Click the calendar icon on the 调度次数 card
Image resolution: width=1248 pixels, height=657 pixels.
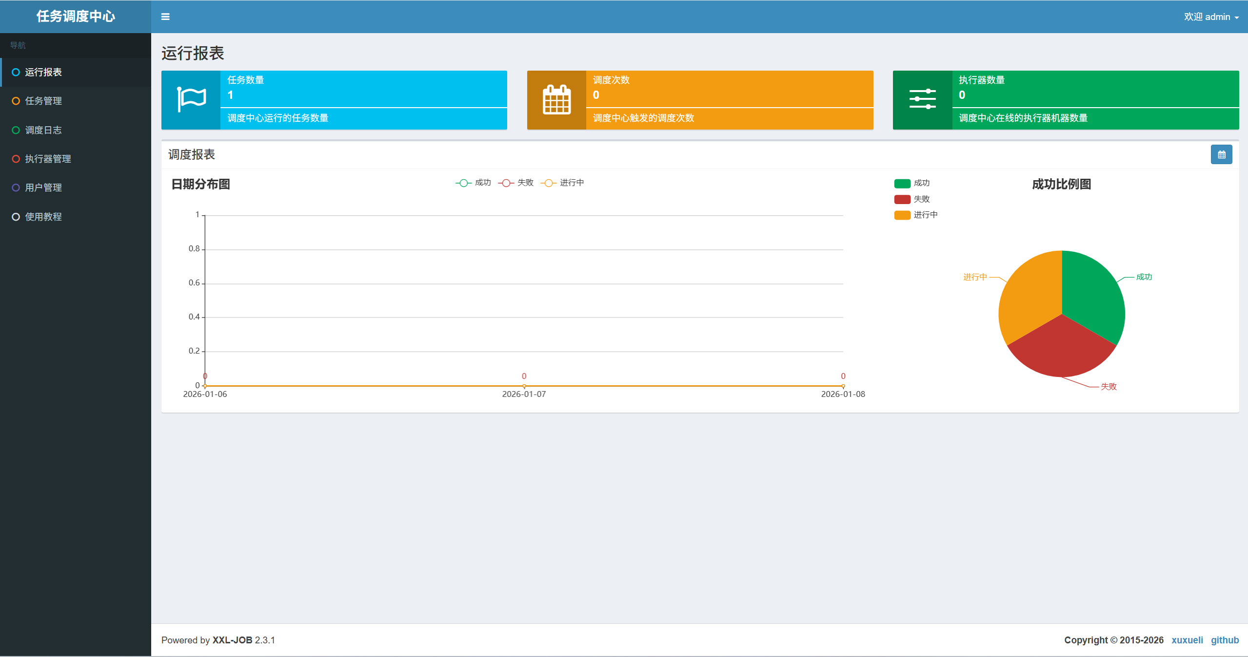coord(556,100)
